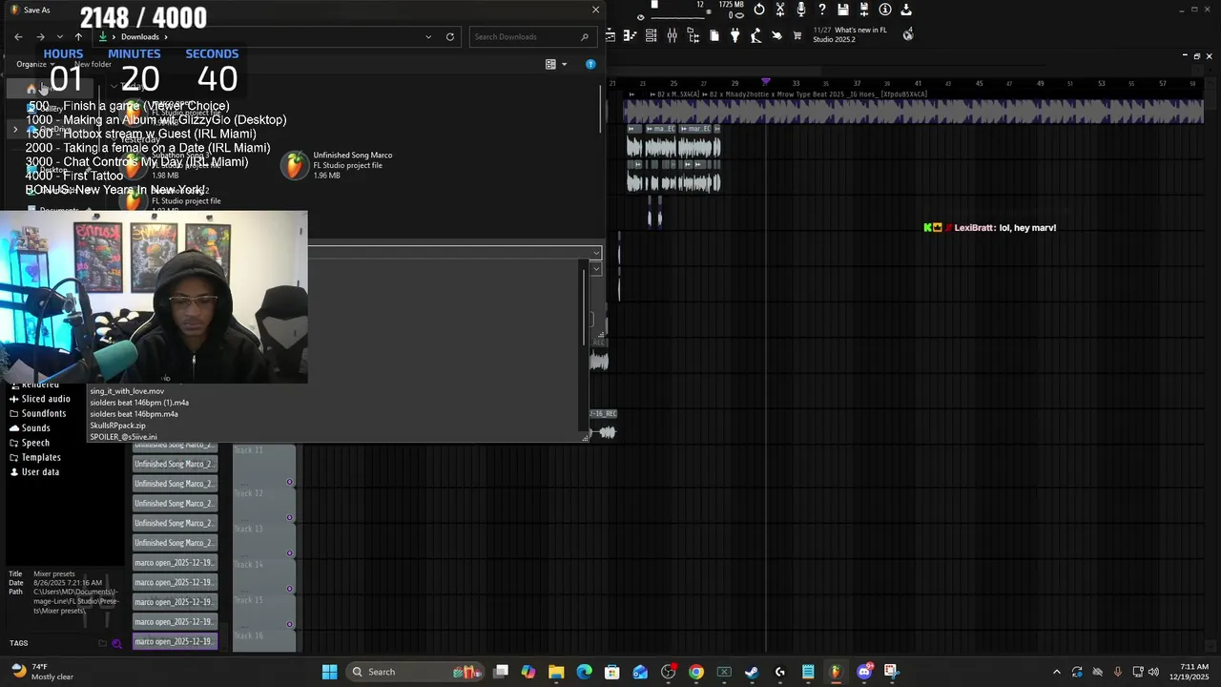This screenshot has width=1221, height=687.
Task: Click the FL Studio taskbar icon
Action: point(836,672)
